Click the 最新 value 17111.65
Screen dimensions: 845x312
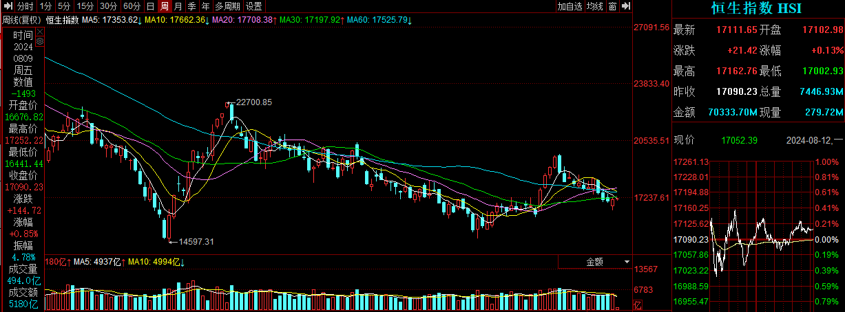coord(736,30)
